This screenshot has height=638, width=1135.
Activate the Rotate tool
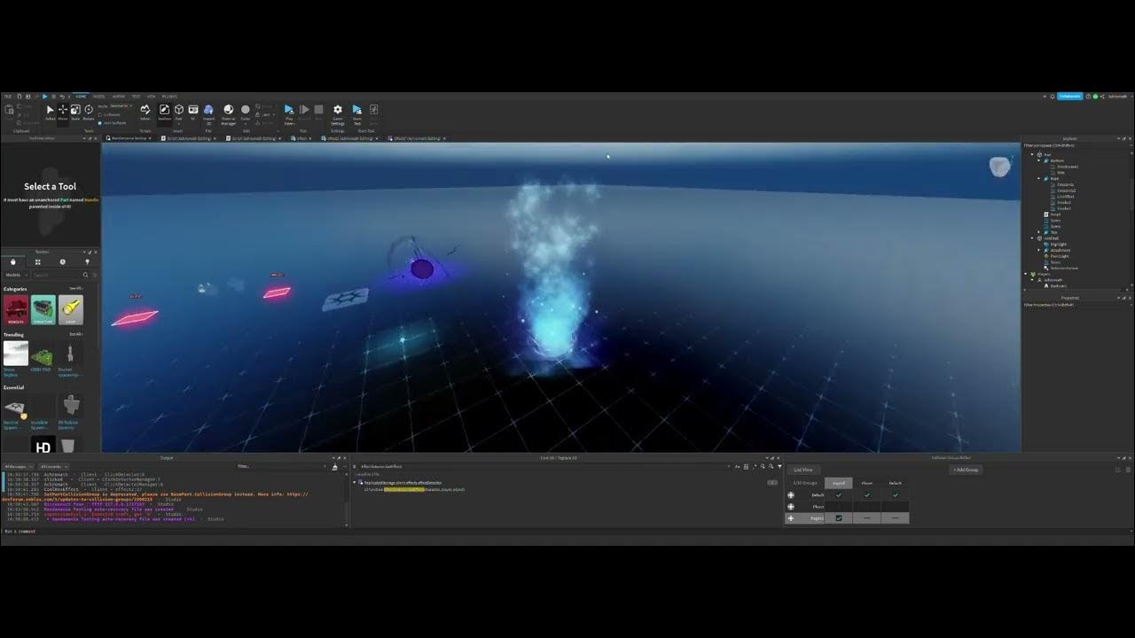pyautogui.click(x=89, y=112)
